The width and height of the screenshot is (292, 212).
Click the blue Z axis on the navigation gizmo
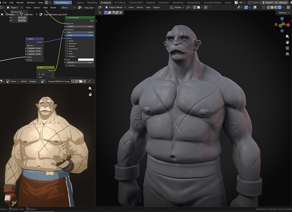click(282, 19)
